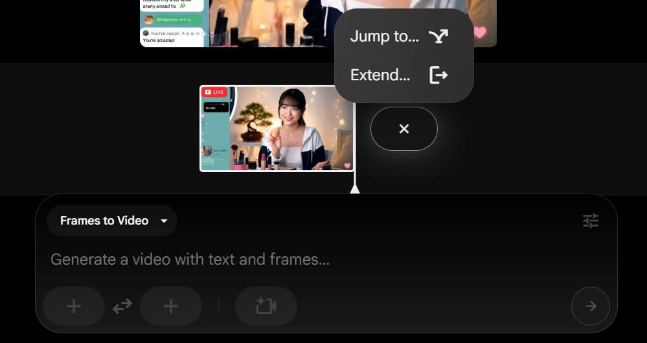Click the pink heart in the top preview
Screen dimensions: 647x343
tap(479, 32)
